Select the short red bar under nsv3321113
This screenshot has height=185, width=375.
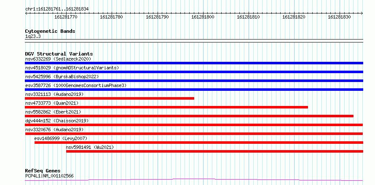pyautogui.click(x=110, y=98)
